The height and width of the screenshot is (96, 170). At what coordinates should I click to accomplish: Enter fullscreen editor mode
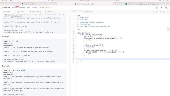tap(167, 12)
